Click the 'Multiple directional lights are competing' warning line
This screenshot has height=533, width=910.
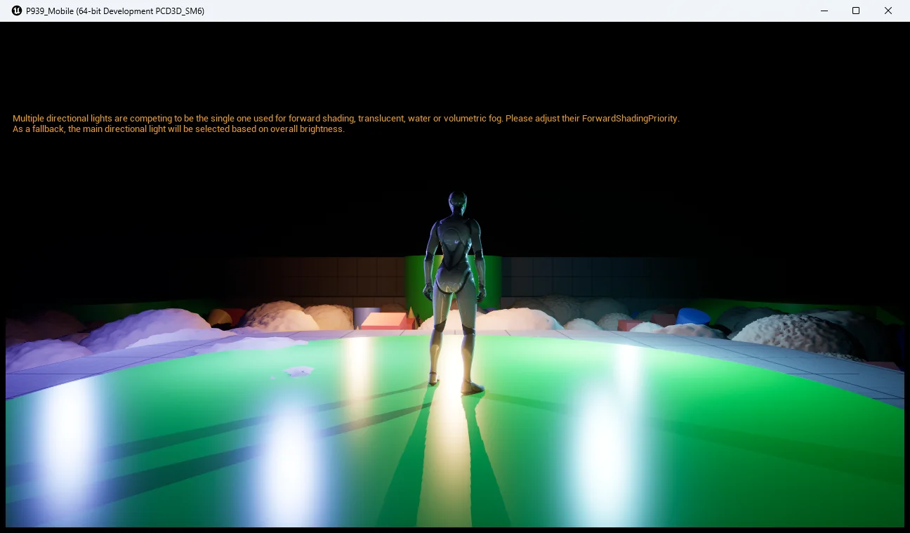click(346, 118)
